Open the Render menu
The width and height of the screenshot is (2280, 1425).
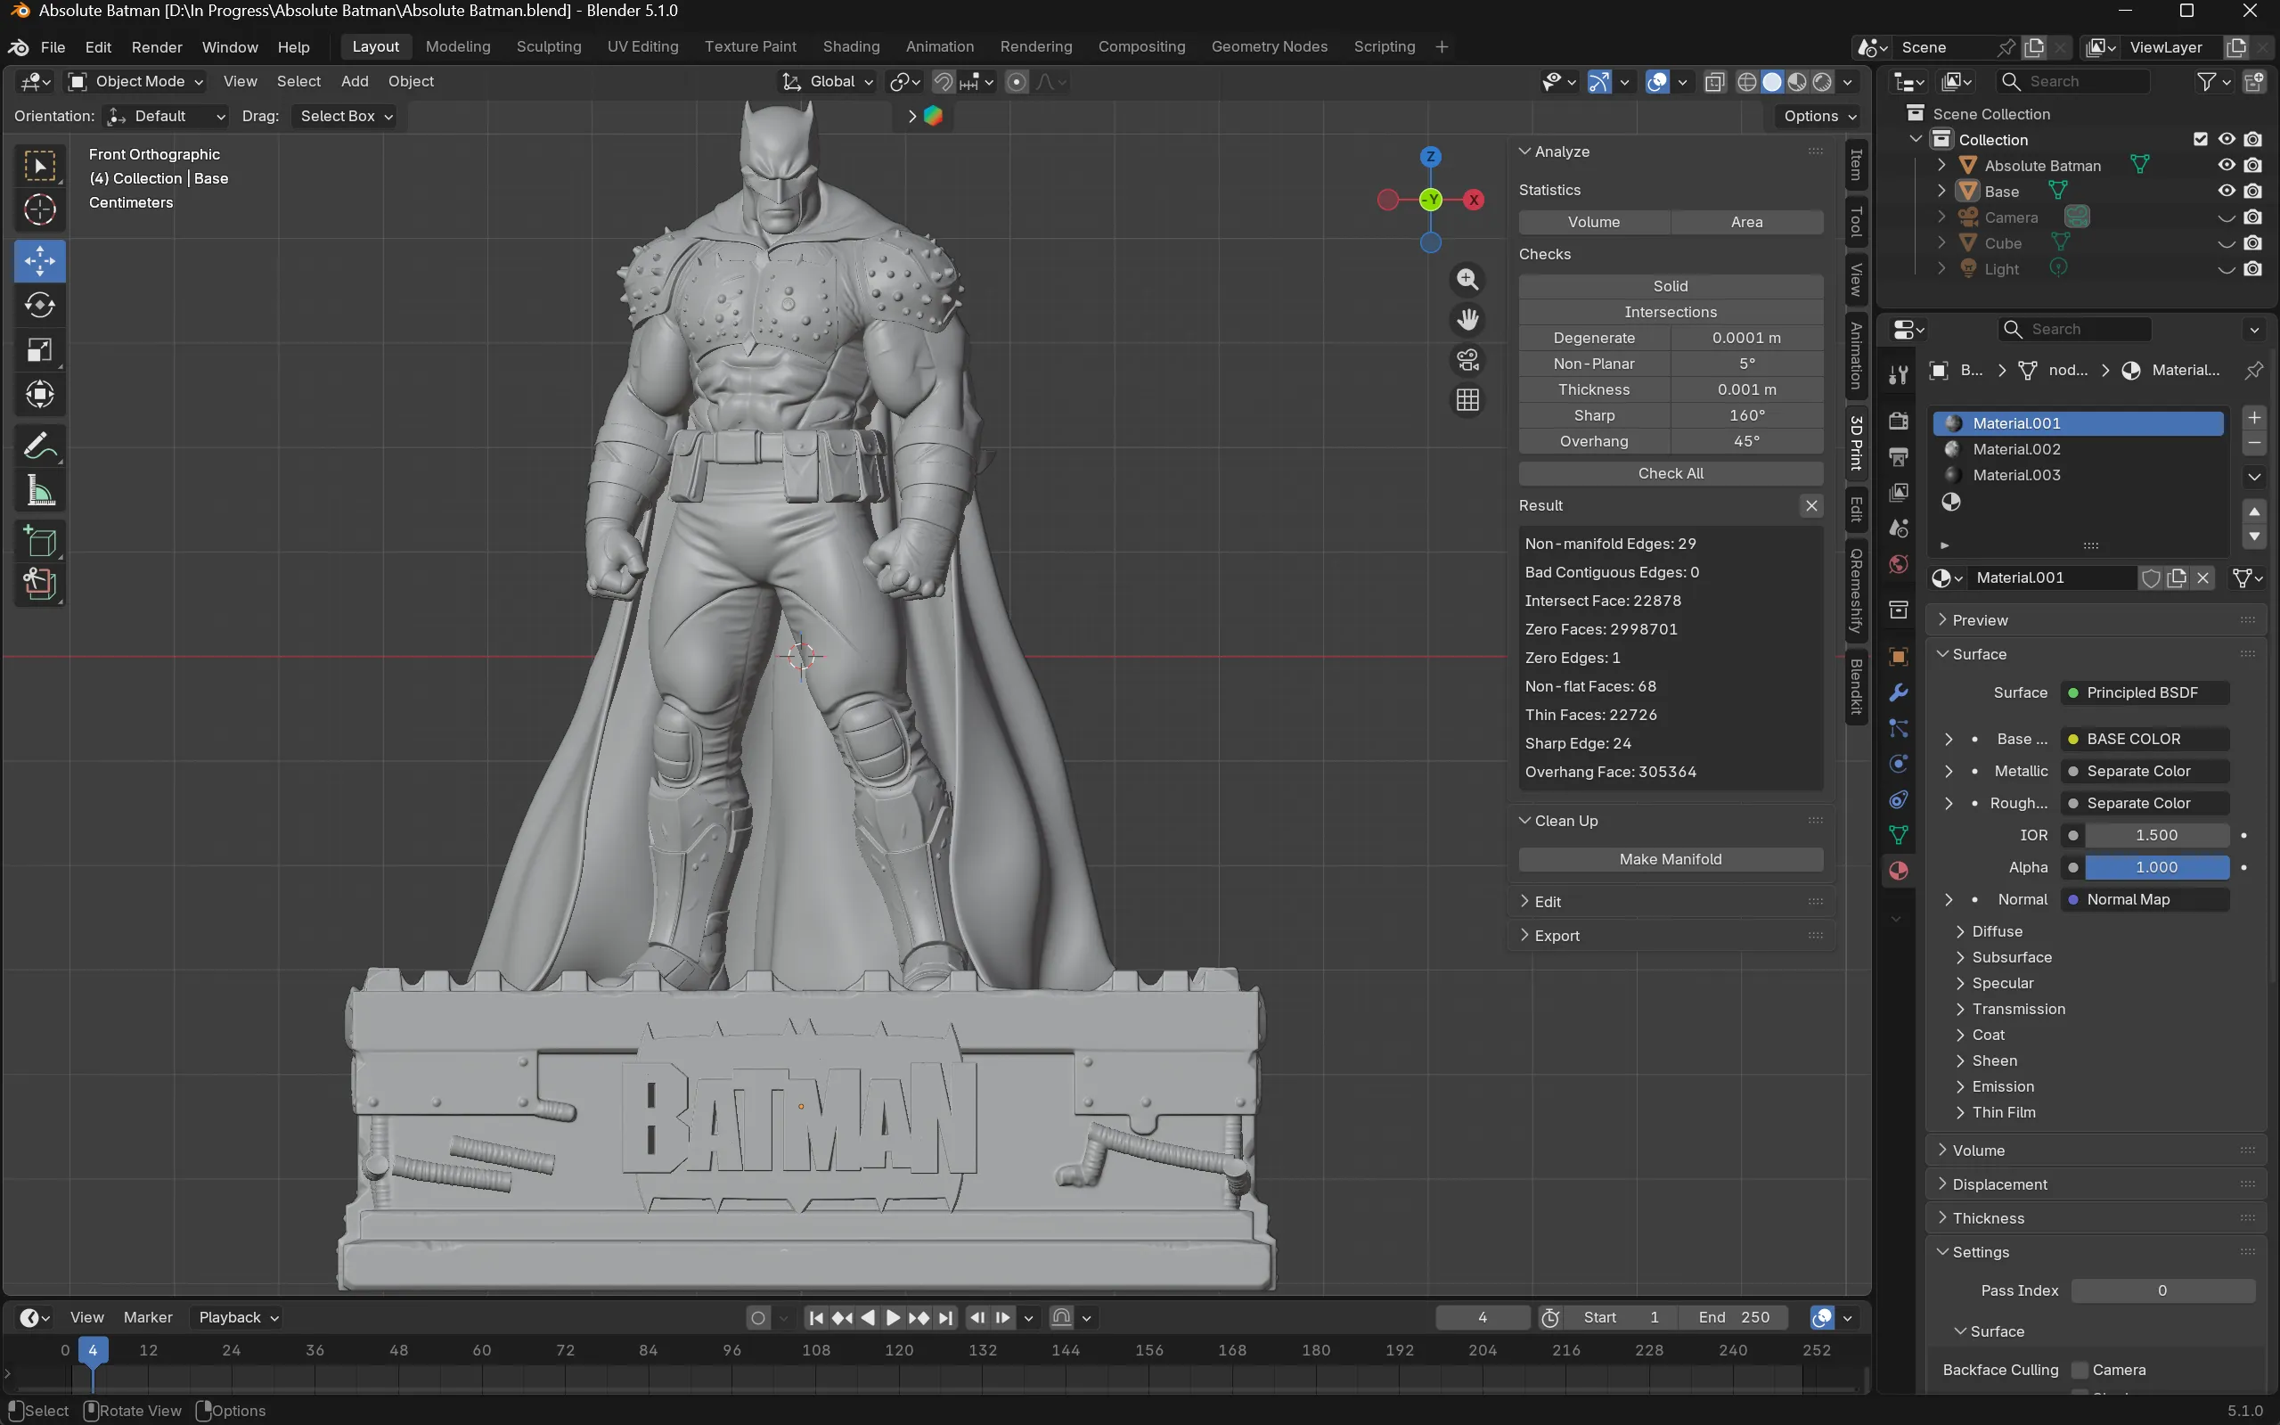157,47
